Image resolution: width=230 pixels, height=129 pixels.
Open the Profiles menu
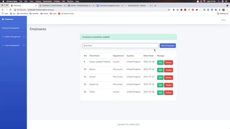coord(57,1)
